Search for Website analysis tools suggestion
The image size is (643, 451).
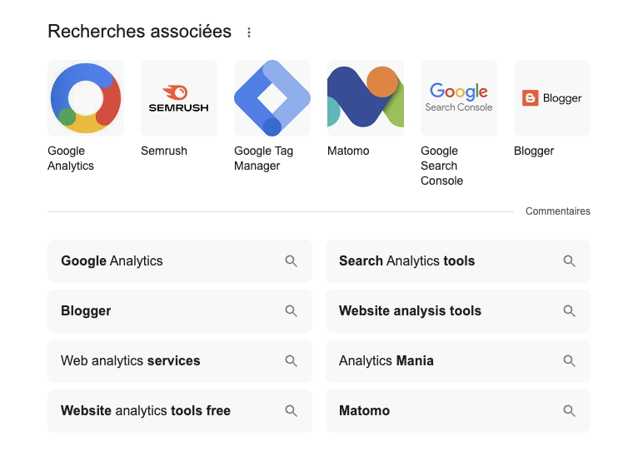[x=410, y=311]
